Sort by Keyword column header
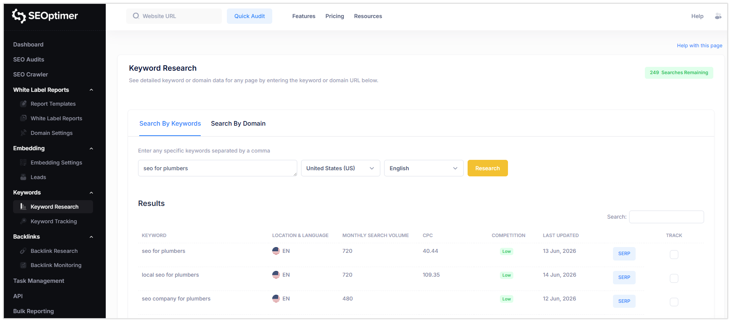Viewport: 731px width, 322px height. [154, 236]
